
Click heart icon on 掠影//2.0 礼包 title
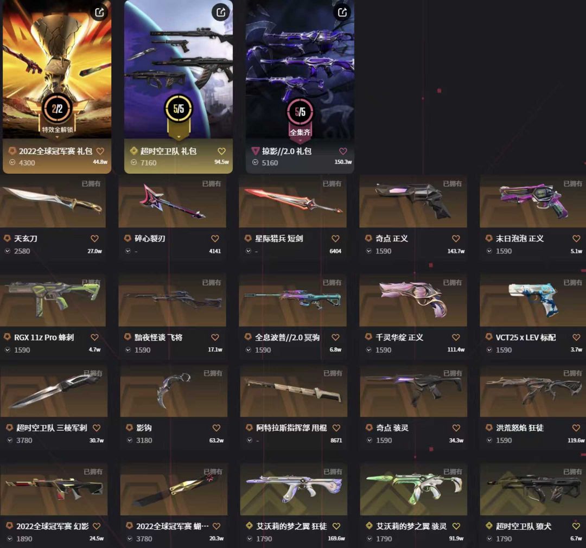(343, 151)
